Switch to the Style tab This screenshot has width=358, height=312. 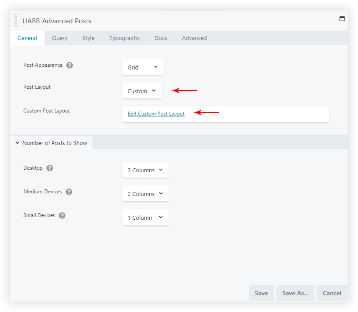pyautogui.click(x=88, y=38)
